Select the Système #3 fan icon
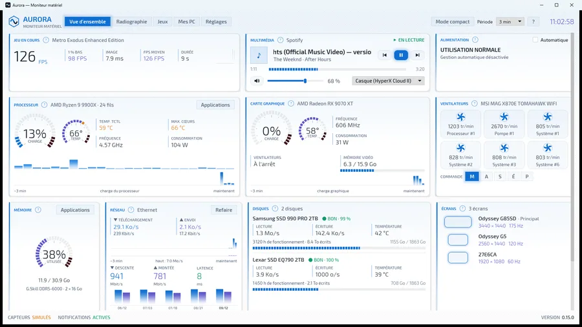Viewport: 582px width, 327px height. (504, 148)
